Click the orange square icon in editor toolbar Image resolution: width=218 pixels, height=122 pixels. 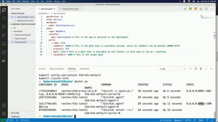click(x=196, y=9)
